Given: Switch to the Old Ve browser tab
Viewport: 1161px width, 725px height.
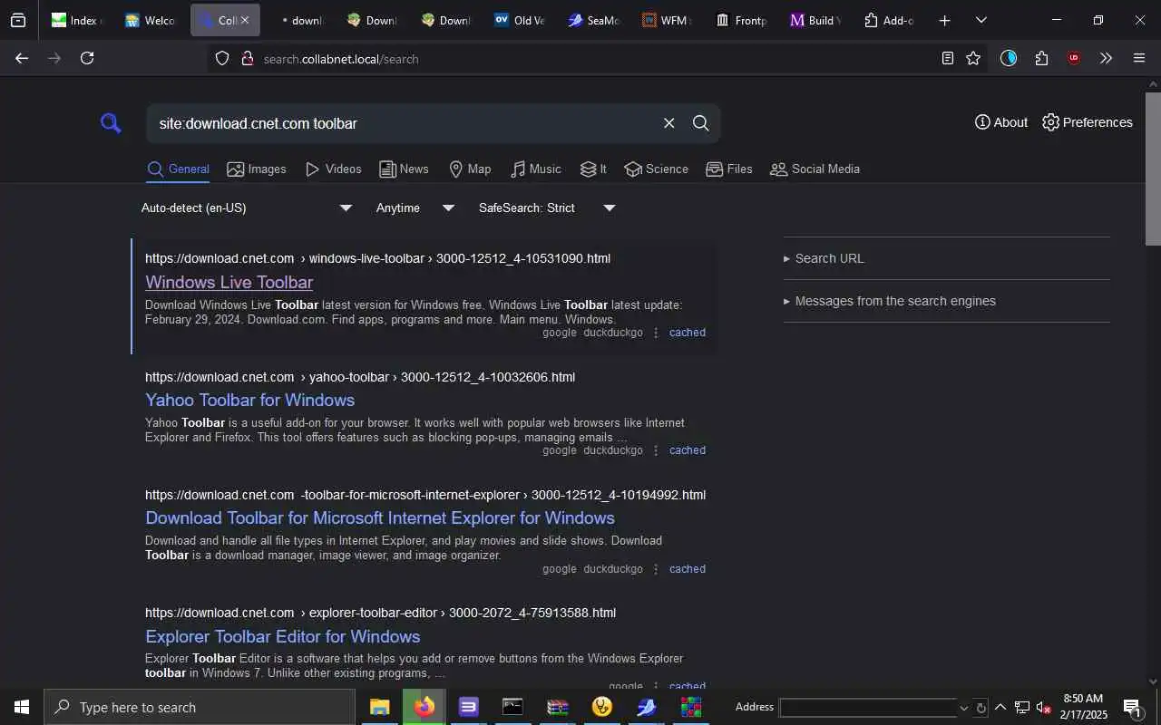Looking at the screenshot, I should point(520,20).
